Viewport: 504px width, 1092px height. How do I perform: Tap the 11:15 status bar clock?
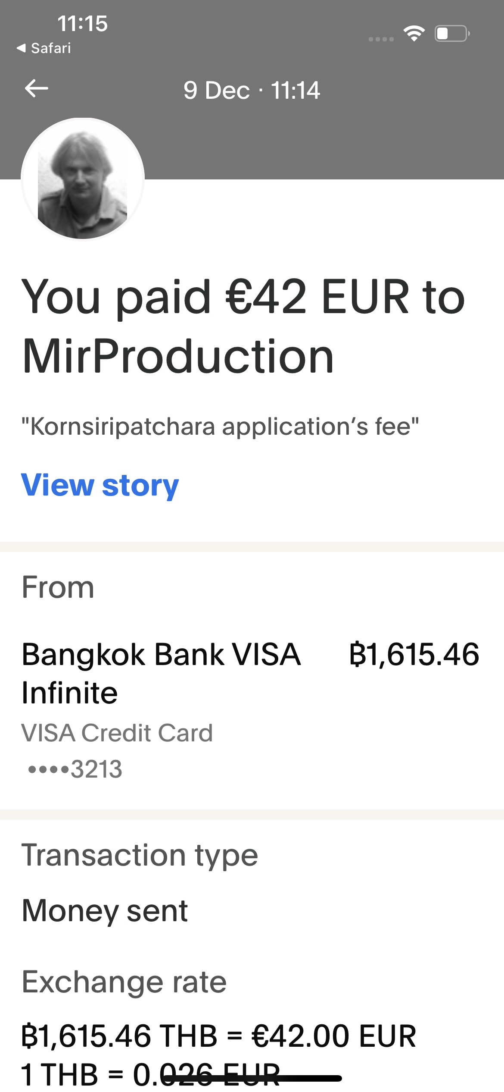tap(82, 23)
